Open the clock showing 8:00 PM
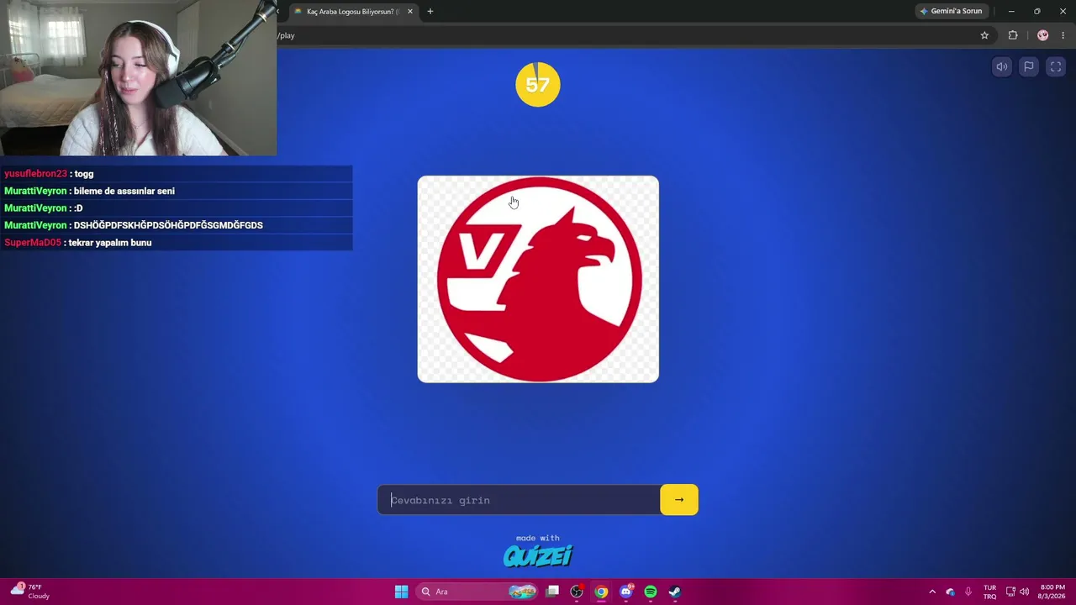Screen dimensions: 1076x605 (x=1052, y=592)
